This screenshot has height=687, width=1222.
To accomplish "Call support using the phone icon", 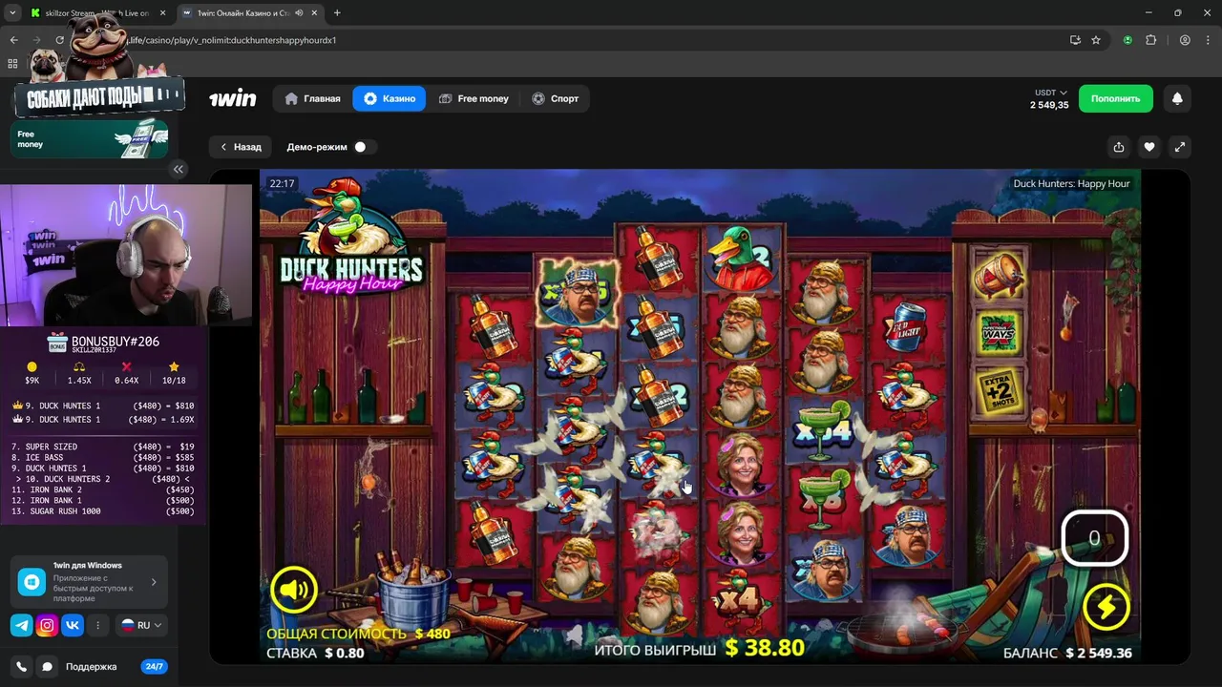I will [x=21, y=667].
